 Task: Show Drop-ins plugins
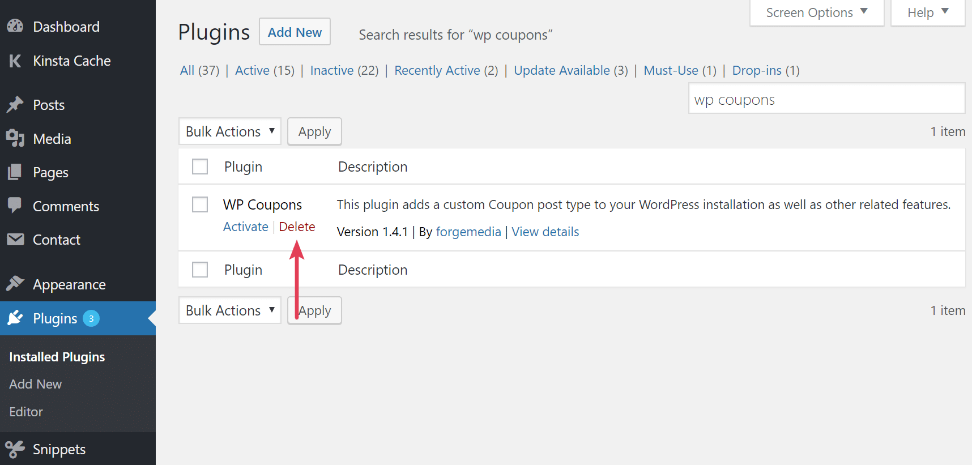[757, 70]
